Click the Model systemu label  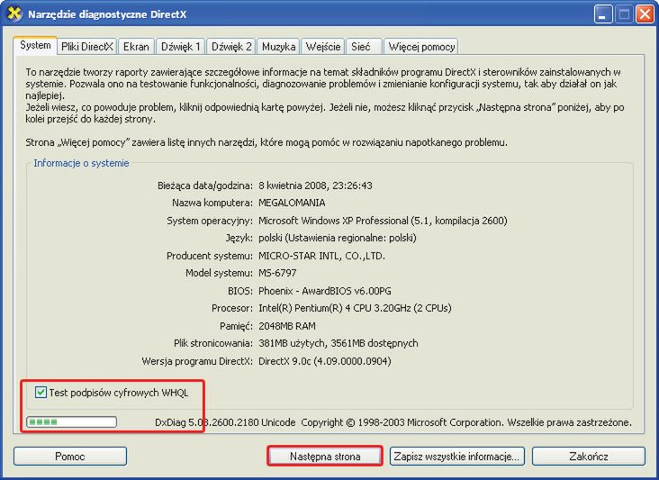[x=219, y=273]
